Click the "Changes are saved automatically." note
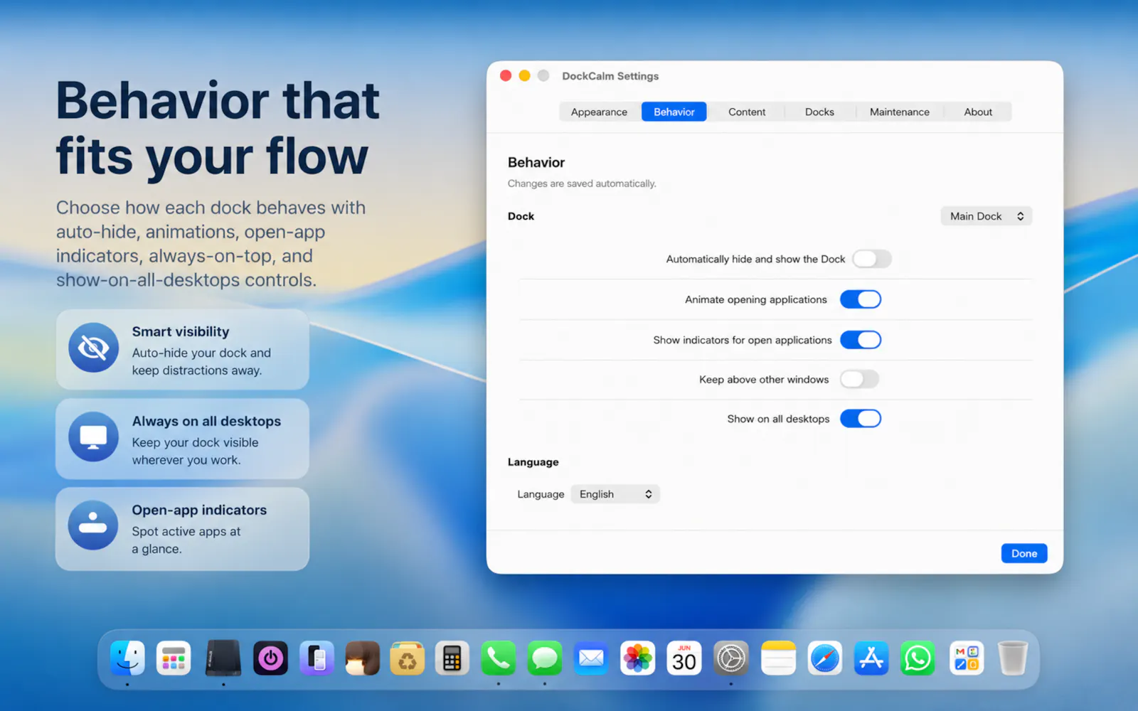Screen dimensions: 1138x711 tap(582, 183)
